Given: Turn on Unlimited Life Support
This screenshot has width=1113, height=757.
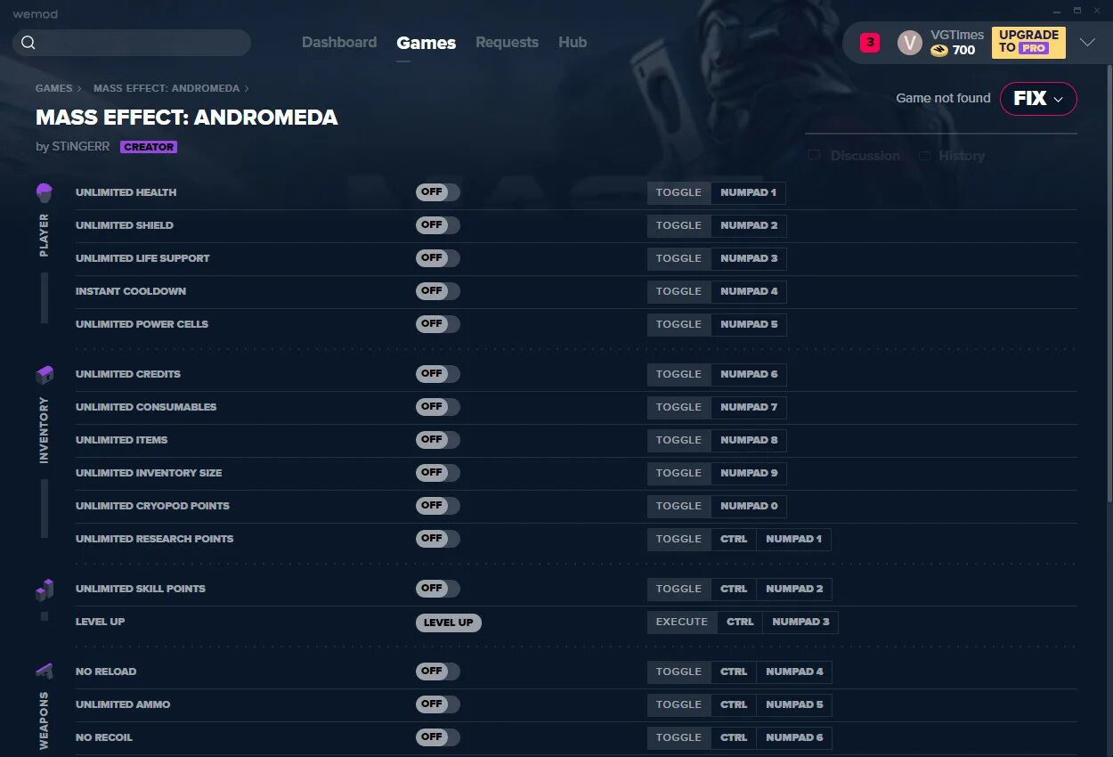Looking at the screenshot, I should 438,258.
